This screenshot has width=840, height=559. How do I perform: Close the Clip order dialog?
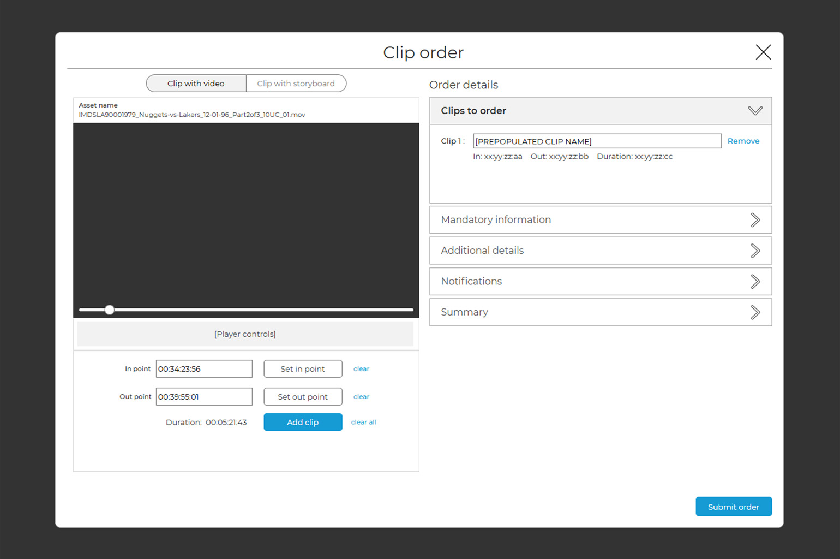pos(763,52)
